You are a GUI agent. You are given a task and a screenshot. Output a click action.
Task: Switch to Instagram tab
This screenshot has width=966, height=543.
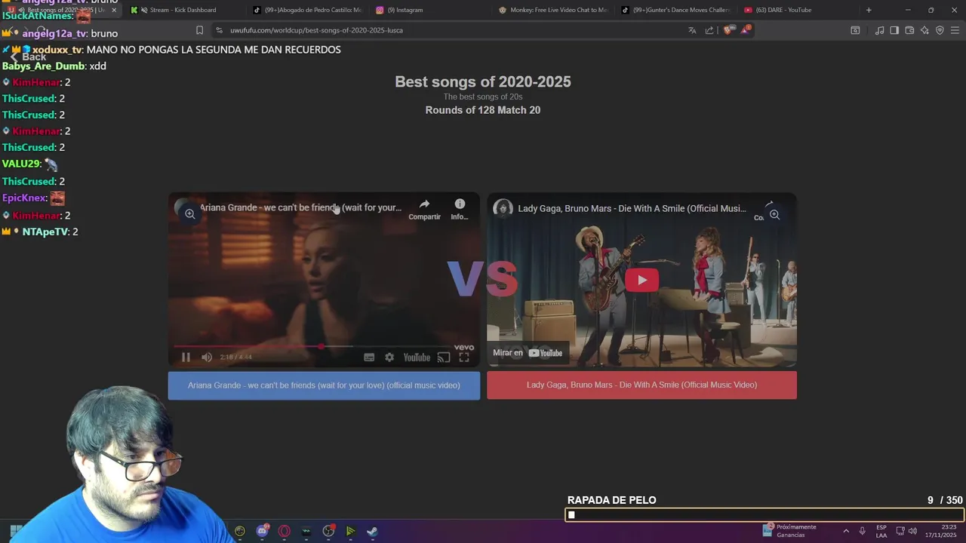click(x=430, y=10)
